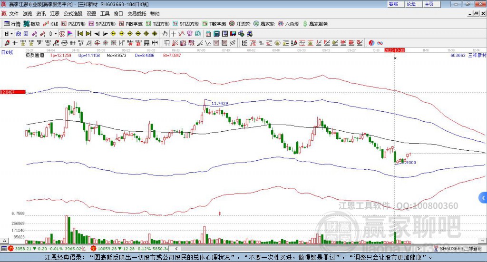The image size is (487, 262).
Task: Click the network computers icon in toolbar
Action: (249, 34)
